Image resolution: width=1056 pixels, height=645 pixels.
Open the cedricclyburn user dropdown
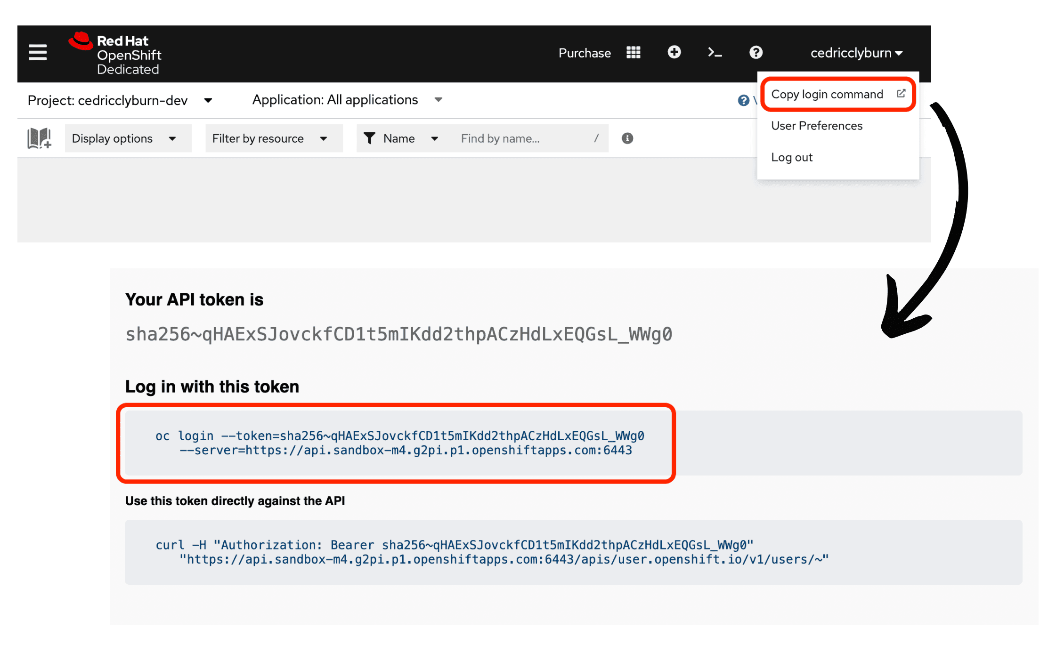pyautogui.click(x=856, y=53)
